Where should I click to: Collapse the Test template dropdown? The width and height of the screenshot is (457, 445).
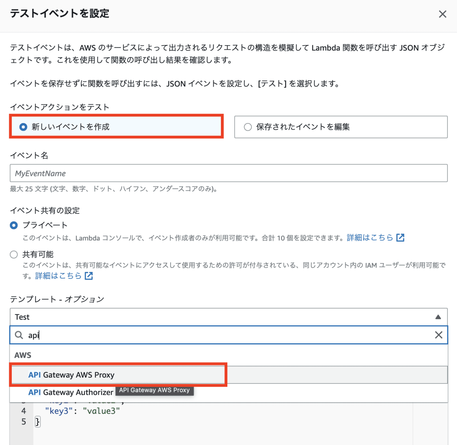228,317
